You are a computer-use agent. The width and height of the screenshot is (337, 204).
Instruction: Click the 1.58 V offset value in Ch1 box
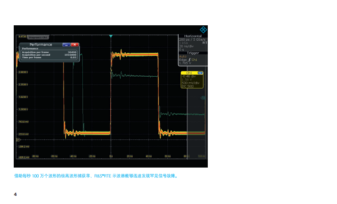pos(187,80)
